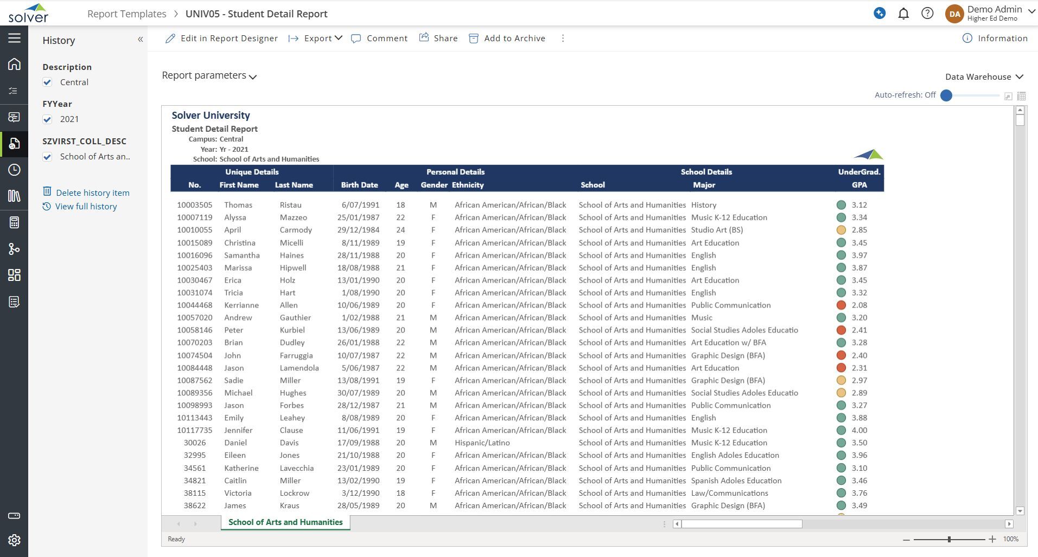The image size is (1038, 557).
Task: Open the help question mark icon
Action: (x=927, y=14)
